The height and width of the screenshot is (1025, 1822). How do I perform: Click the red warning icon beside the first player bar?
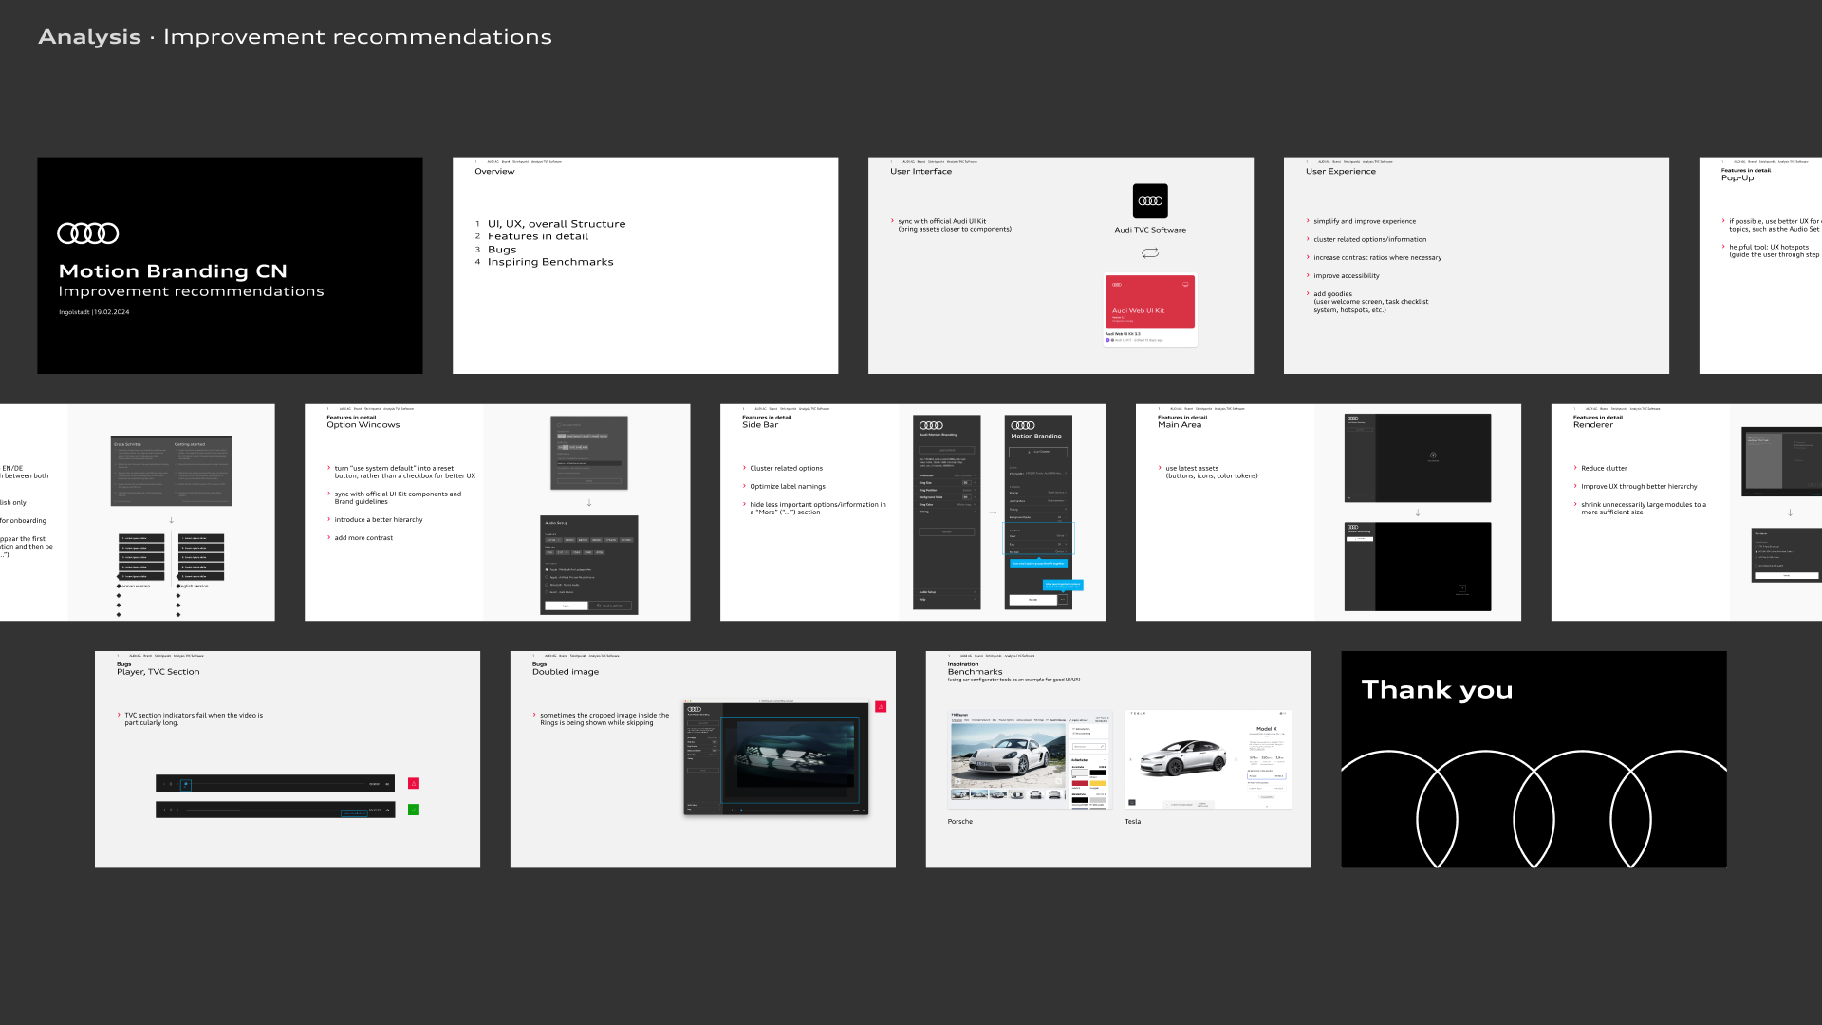pos(414,783)
